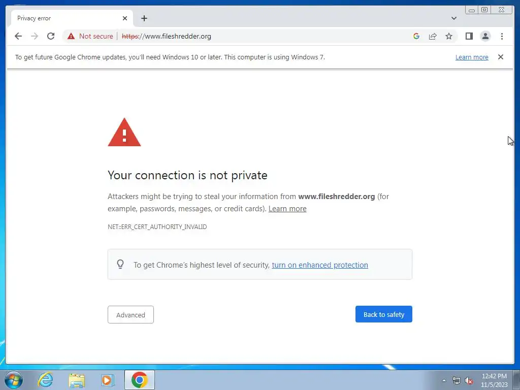The width and height of the screenshot is (520, 390).
Task: Open the network tray icon
Action: pos(457,380)
